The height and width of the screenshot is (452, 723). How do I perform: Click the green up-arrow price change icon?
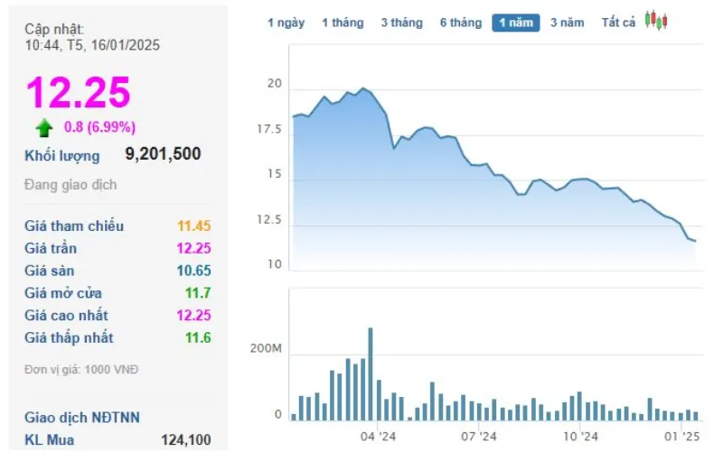(44, 128)
